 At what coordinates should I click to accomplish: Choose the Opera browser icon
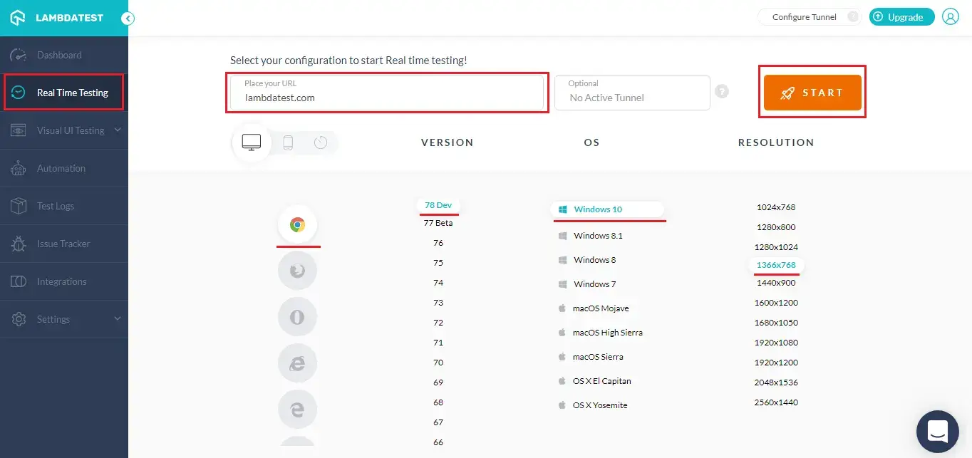point(297,317)
